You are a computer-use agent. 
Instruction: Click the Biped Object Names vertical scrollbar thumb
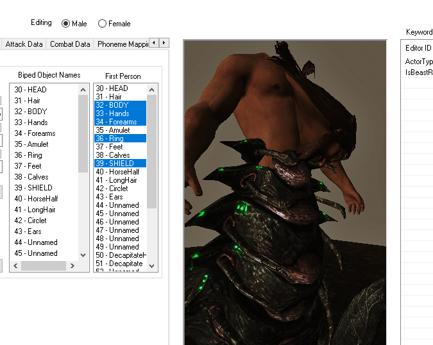click(x=83, y=133)
